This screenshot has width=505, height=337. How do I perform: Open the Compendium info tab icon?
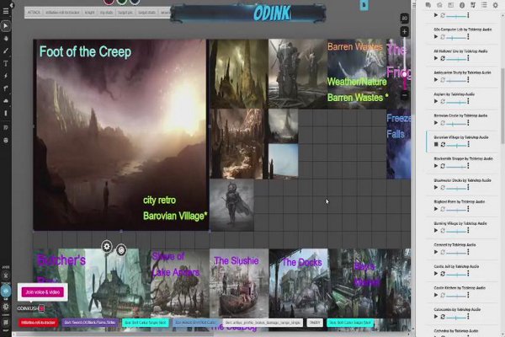pyautogui.click(x=462, y=5)
